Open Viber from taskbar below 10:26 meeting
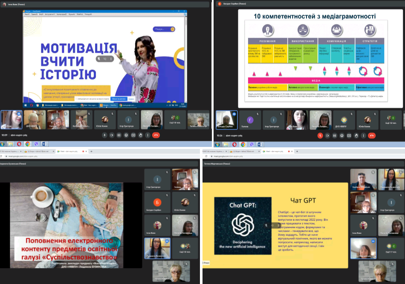405x284 pixels. (x=252, y=144)
